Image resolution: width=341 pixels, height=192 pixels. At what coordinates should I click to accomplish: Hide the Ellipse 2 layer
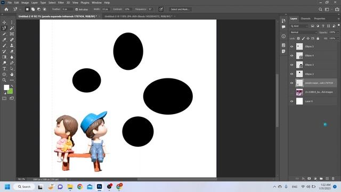pyautogui.click(x=291, y=74)
